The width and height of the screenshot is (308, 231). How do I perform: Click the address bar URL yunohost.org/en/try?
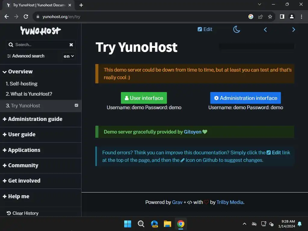(x=61, y=17)
